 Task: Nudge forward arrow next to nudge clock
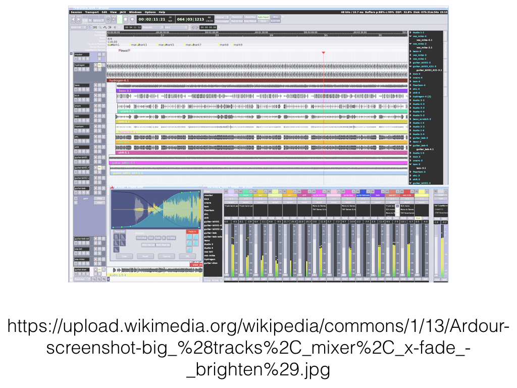[197, 27]
